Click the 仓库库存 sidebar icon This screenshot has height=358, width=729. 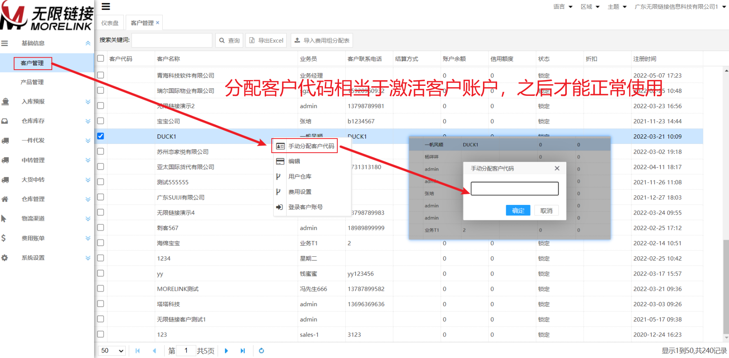5,121
